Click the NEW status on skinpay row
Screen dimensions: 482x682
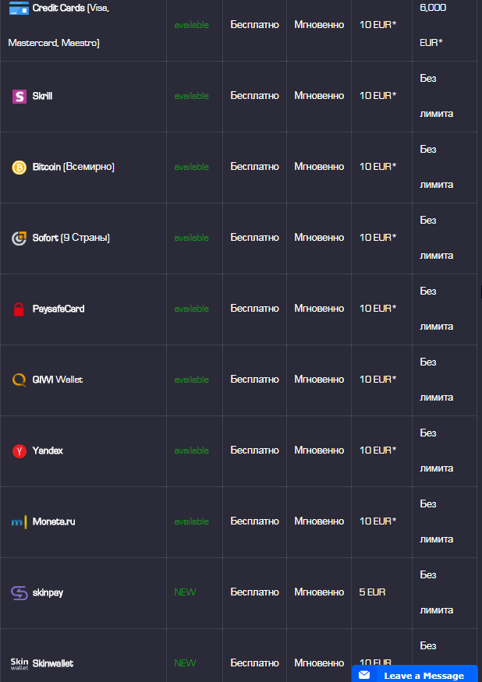pos(185,592)
